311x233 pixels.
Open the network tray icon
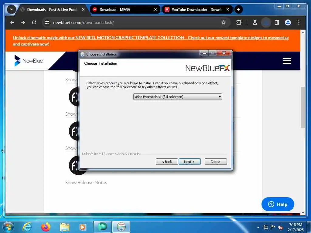[x=265, y=227]
